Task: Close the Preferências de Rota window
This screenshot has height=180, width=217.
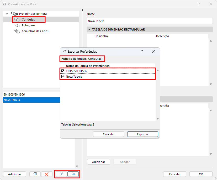Action: (211, 4)
